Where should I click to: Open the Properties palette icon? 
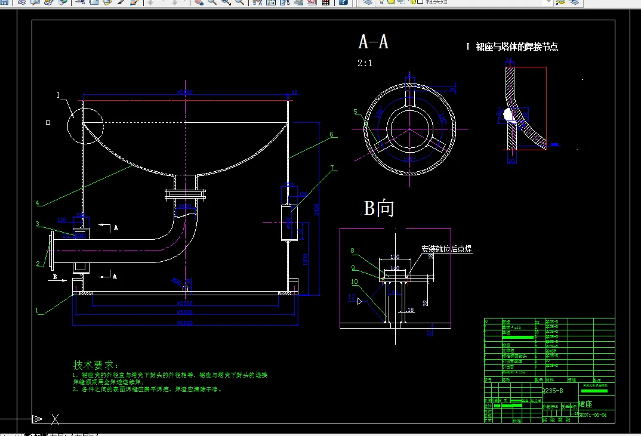pyautogui.click(x=257, y=2)
